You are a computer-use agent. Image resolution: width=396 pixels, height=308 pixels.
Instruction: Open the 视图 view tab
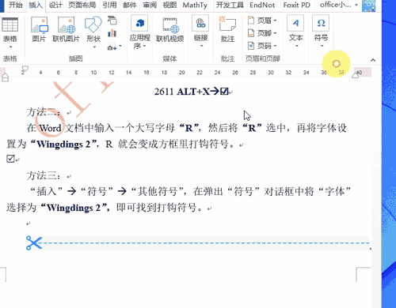pos(169,5)
